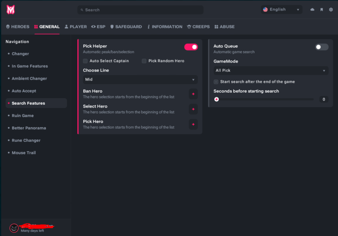This screenshot has width=338, height=236.
Task: Click the seconds value box showing 0
Action: [324, 99]
